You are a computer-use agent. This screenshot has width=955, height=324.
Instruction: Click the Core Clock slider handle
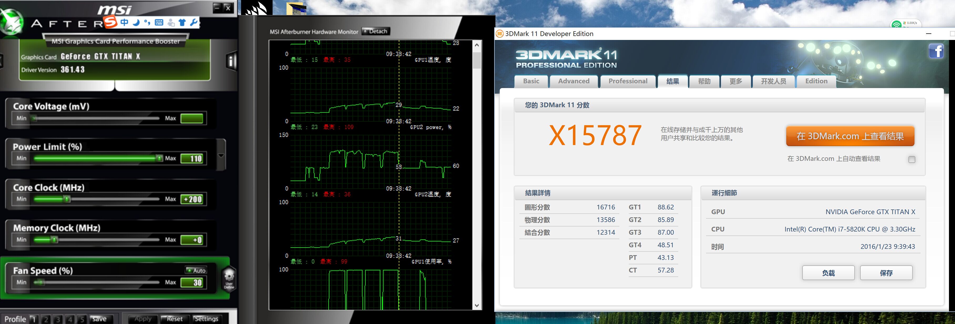pyautogui.click(x=67, y=199)
